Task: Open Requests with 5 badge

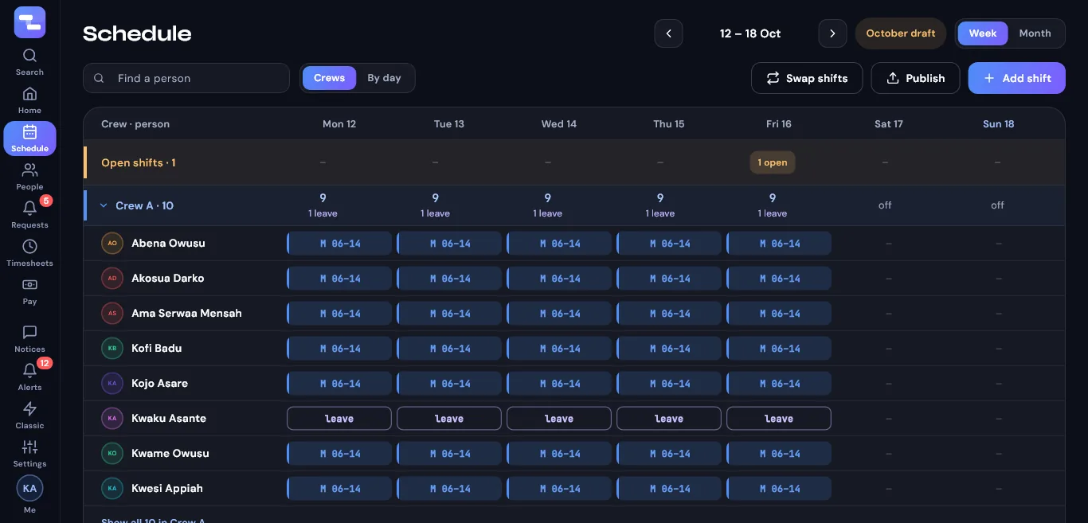Action: [x=29, y=215]
